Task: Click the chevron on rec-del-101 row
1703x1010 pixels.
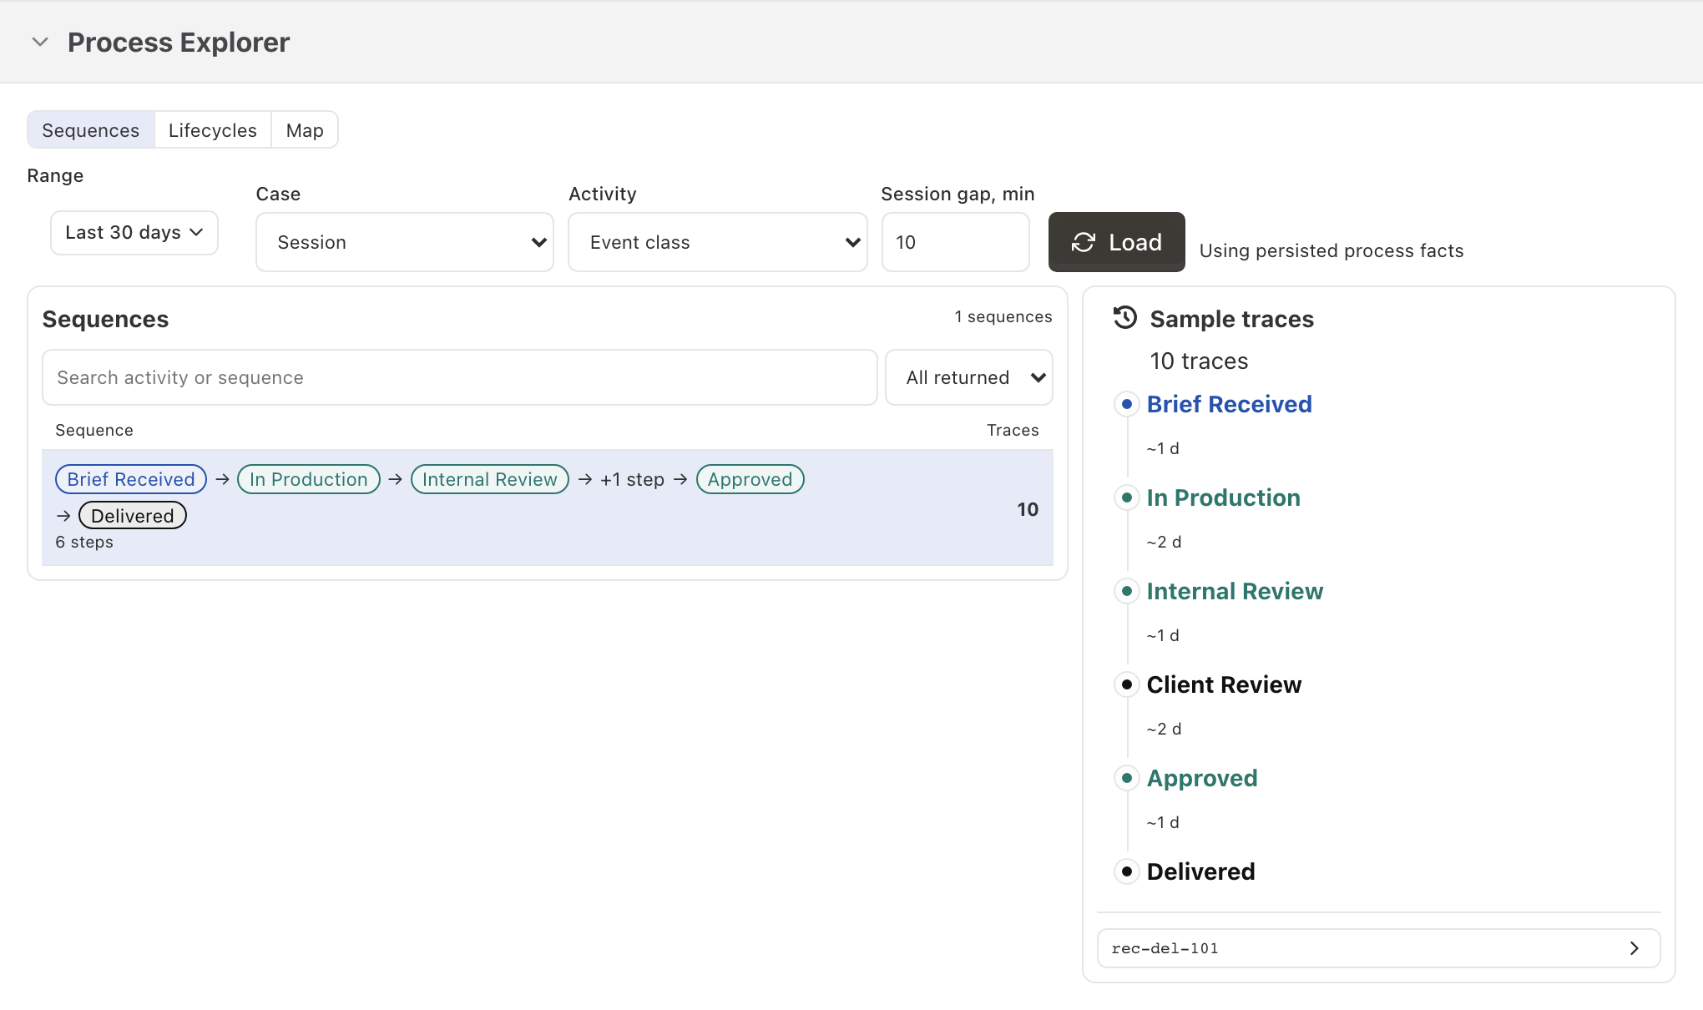Action: [x=1634, y=948]
